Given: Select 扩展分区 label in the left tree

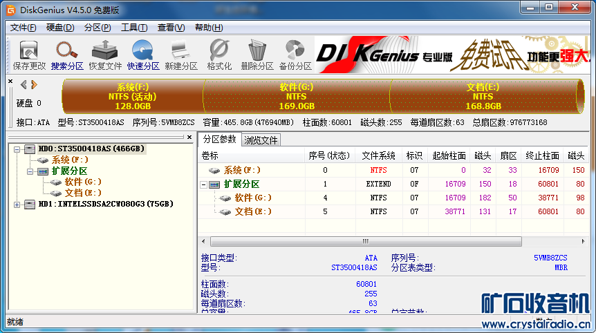Looking at the screenshot, I should tap(69, 171).
